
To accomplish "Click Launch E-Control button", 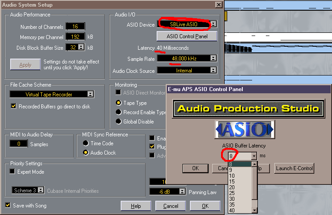I will click(x=294, y=168).
